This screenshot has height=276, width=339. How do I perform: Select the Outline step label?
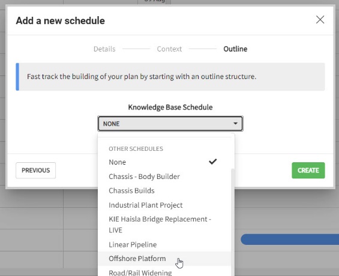pos(235,49)
